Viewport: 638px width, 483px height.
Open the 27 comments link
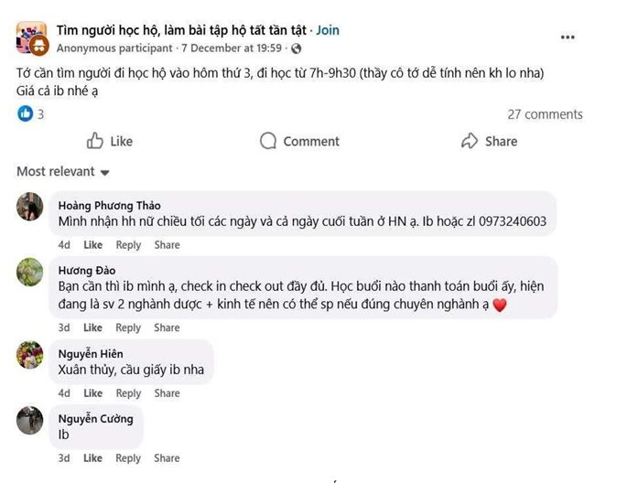pyautogui.click(x=545, y=114)
